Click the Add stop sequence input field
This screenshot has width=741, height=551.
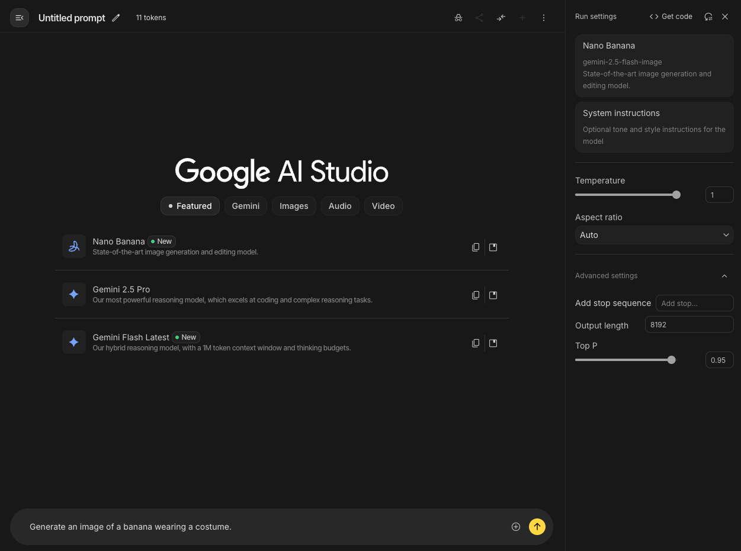coord(694,303)
